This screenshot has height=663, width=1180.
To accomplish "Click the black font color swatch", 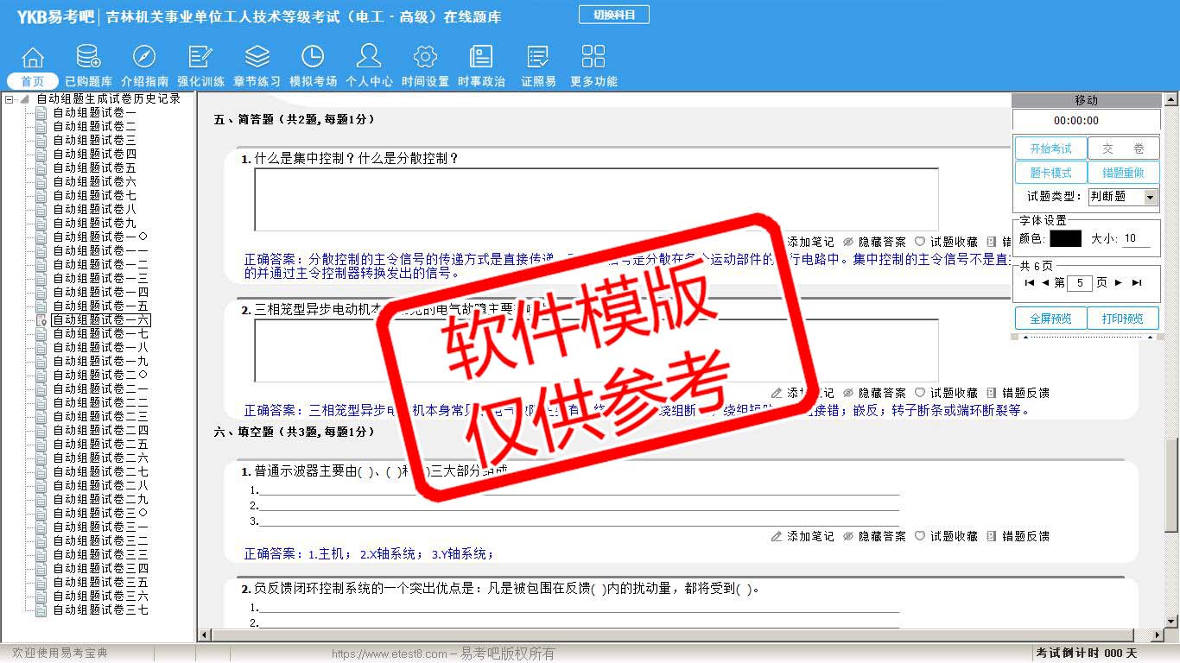I will point(1065,239).
